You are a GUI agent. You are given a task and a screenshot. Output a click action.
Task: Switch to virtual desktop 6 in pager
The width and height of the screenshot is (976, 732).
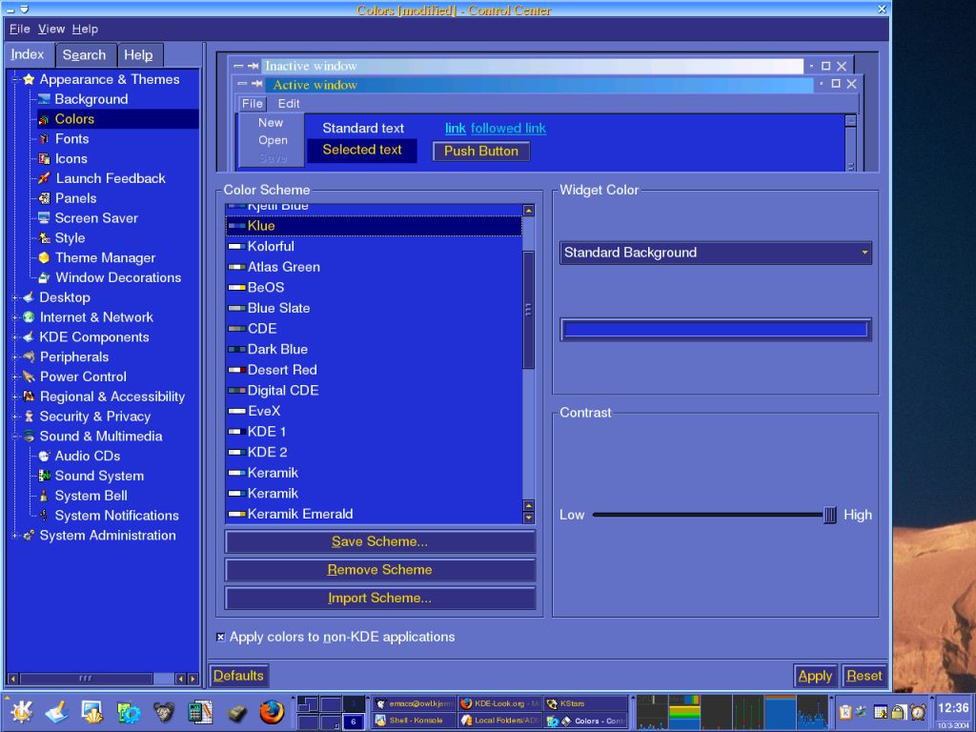click(x=353, y=722)
